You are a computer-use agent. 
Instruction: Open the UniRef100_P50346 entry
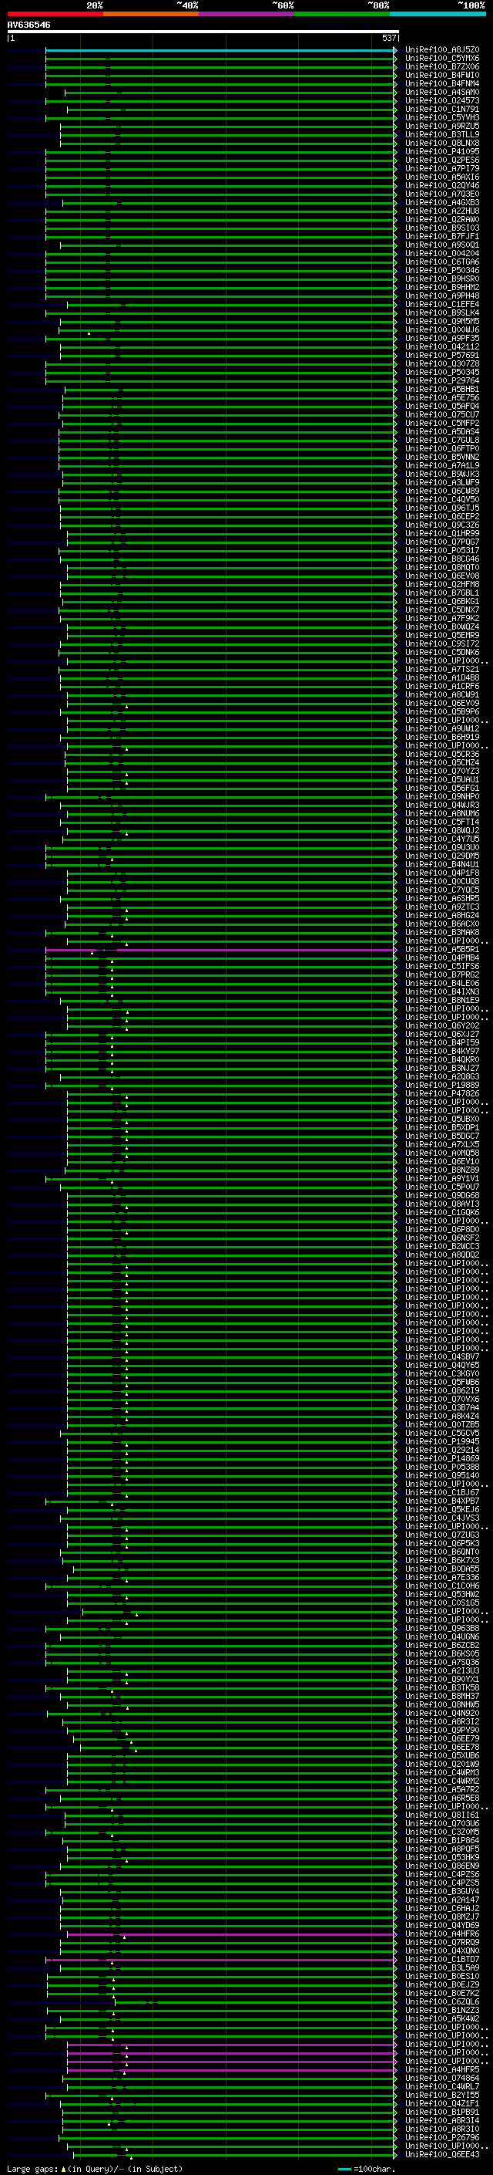click(442, 270)
